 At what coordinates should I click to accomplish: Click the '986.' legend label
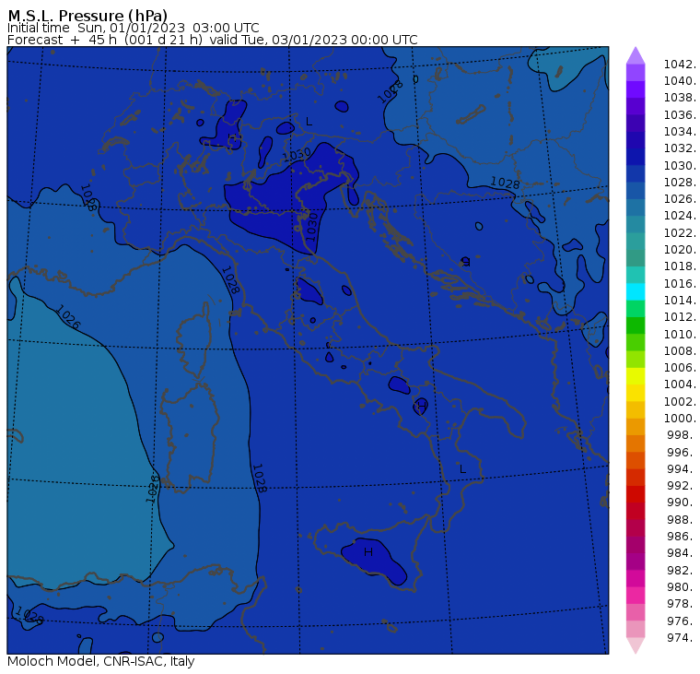682,536
